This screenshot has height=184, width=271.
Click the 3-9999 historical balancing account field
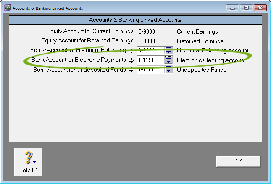(x=150, y=51)
